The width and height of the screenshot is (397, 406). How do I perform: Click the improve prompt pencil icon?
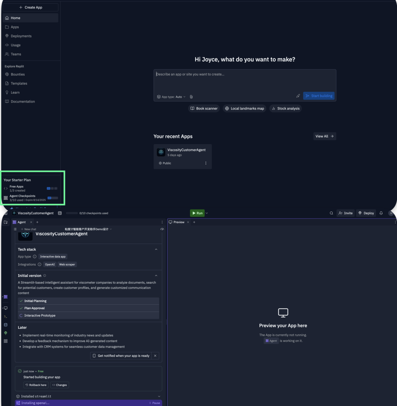tap(298, 96)
